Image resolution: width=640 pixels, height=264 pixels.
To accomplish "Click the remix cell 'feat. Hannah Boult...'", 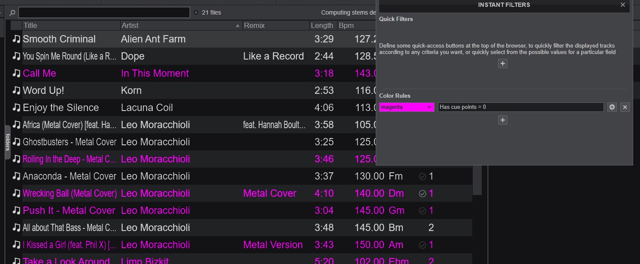I will 275,125.
